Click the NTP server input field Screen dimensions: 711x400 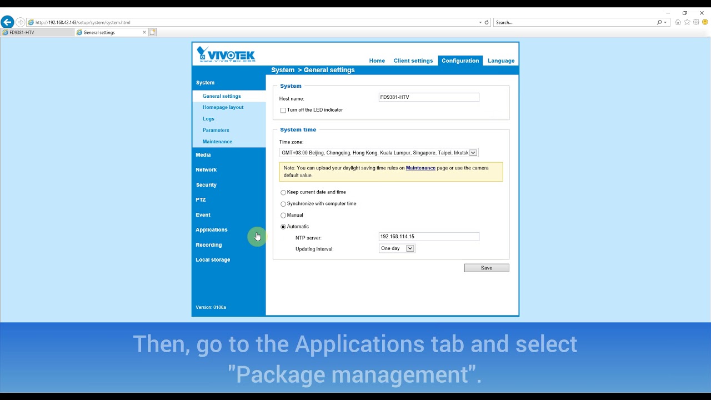click(x=429, y=237)
